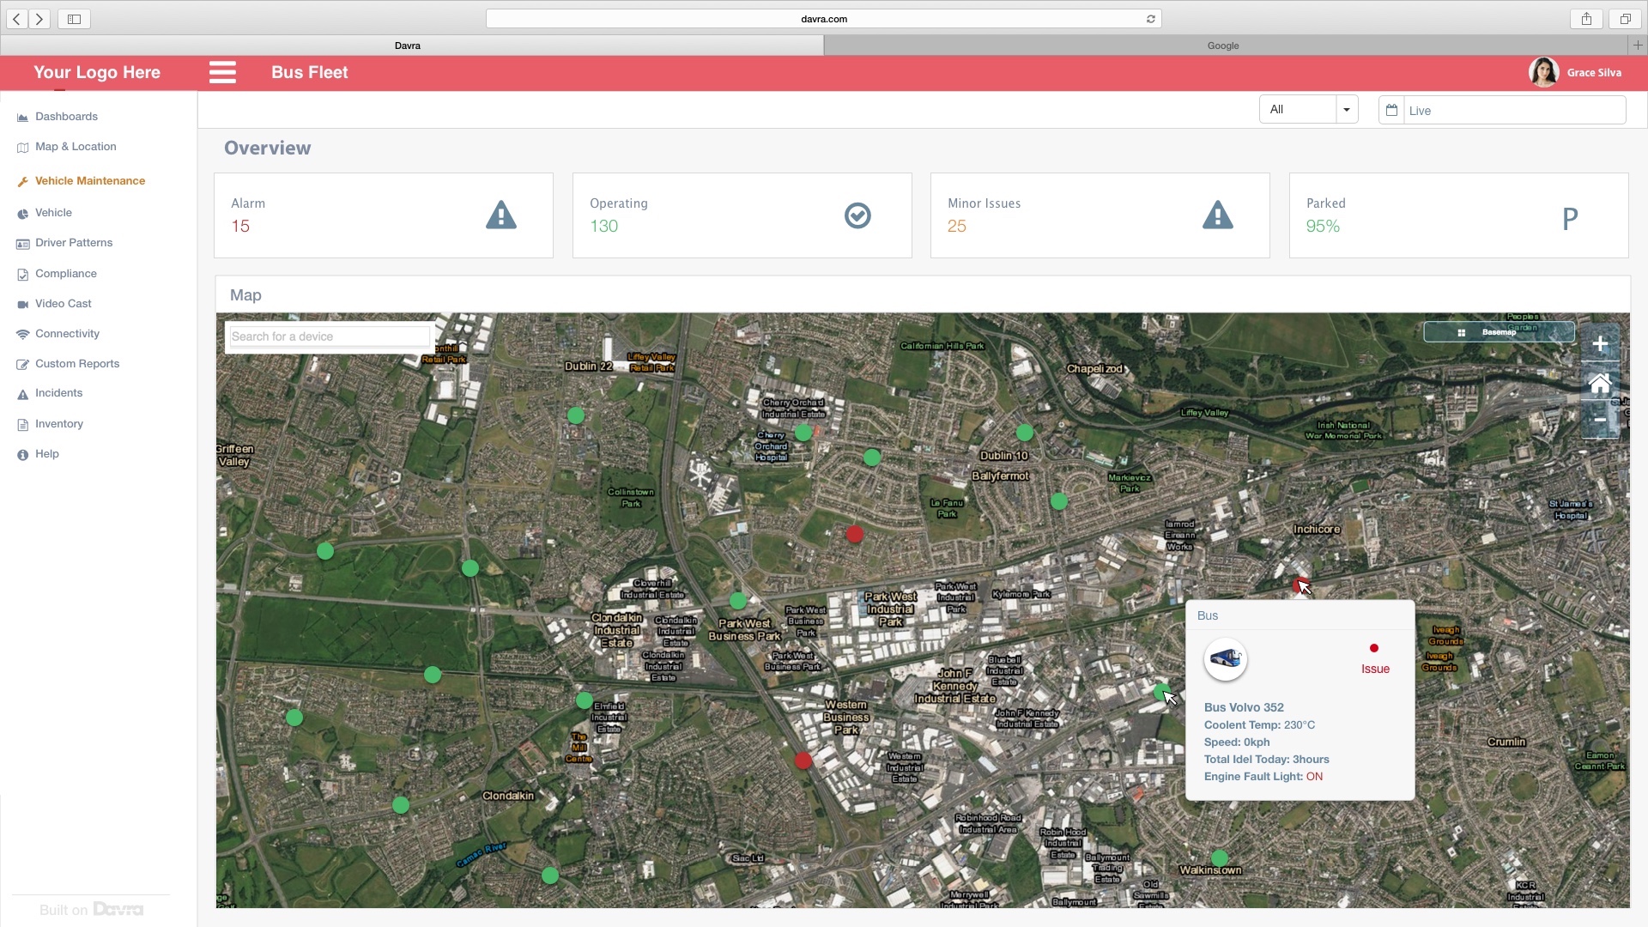Open Map & Location menu item
Screen dimensions: 1648x927
pos(76,147)
